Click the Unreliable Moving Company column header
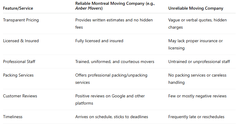This screenshot has width=239, height=126. [x=196, y=8]
